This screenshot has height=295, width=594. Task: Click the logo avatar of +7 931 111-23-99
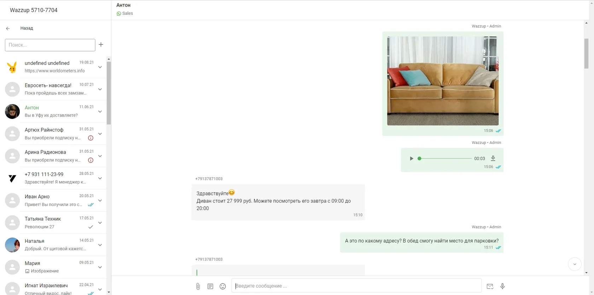12,178
